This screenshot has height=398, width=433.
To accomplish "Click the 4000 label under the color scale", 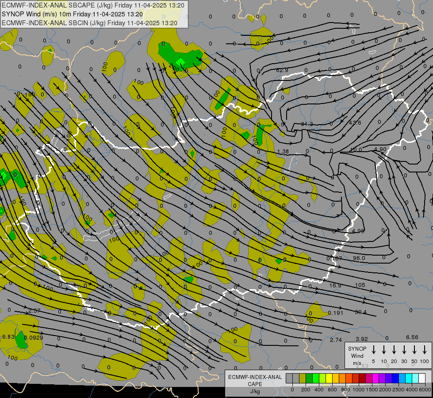I will [x=412, y=390].
